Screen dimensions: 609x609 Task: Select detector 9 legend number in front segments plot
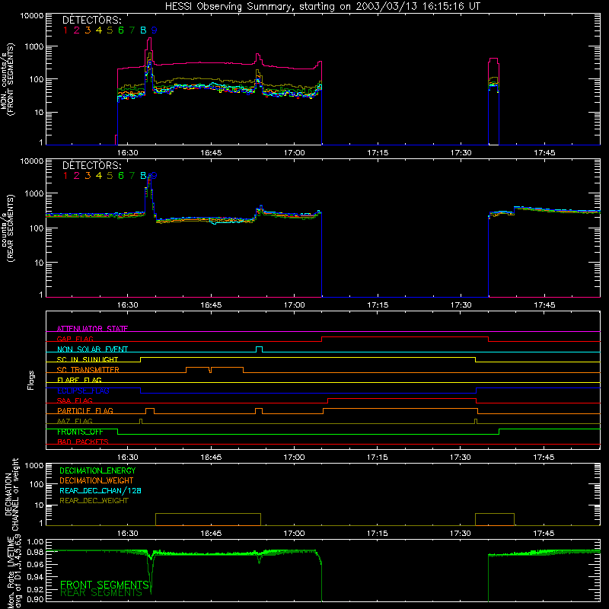pos(155,30)
